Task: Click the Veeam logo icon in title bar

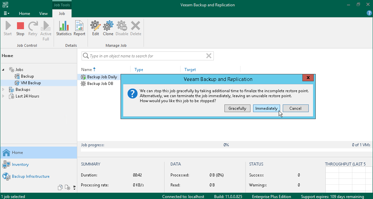Action: [x=5, y=5]
